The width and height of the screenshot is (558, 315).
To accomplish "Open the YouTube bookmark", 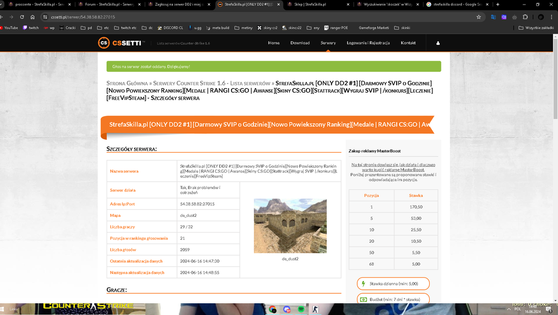I will click(x=8, y=28).
